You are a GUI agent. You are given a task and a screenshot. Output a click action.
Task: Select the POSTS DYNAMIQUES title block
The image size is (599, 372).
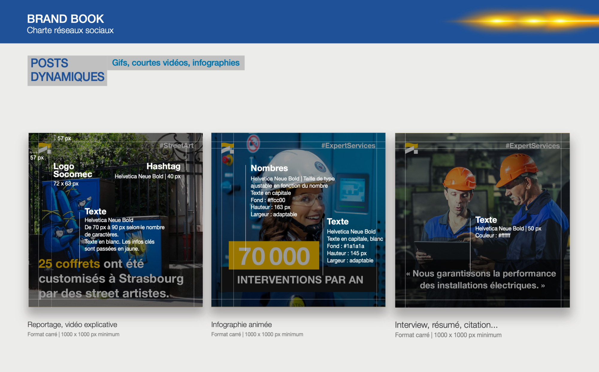(x=67, y=70)
